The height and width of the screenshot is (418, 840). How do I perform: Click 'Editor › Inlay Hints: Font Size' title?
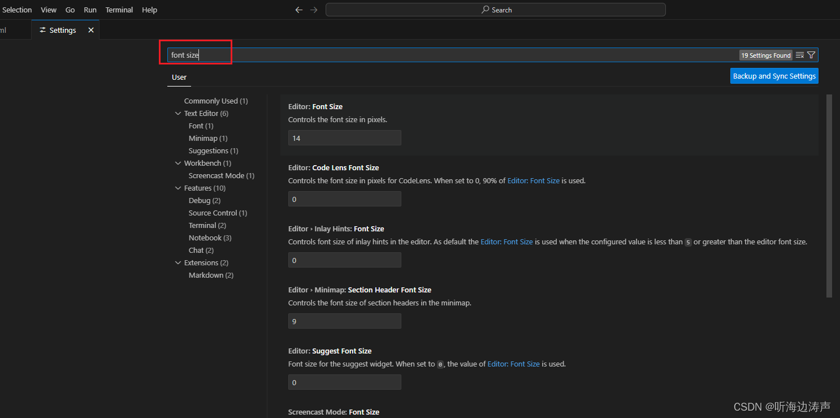(336, 229)
